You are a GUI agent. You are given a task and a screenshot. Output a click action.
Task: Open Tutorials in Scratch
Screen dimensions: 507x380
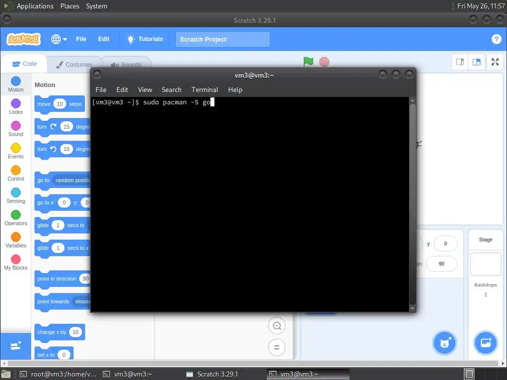point(145,39)
